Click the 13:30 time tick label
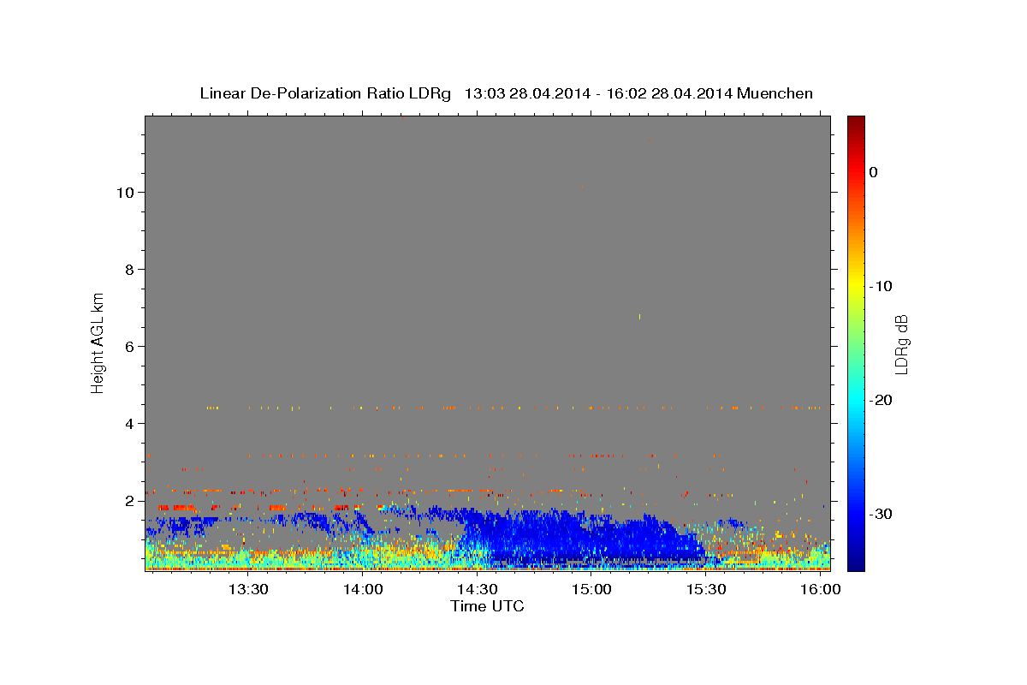1027x685 pixels. coord(248,590)
